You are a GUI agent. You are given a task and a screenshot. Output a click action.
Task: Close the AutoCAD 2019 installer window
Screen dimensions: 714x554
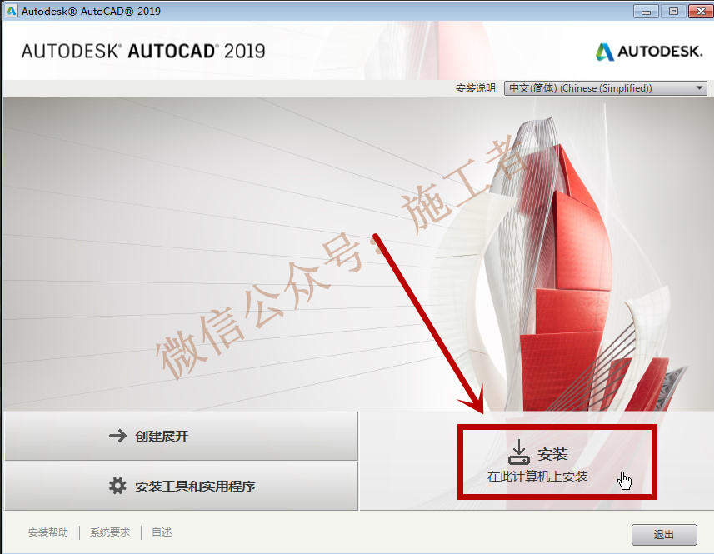click(x=701, y=12)
